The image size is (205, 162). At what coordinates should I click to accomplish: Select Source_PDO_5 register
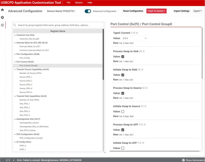click(26, 92)
